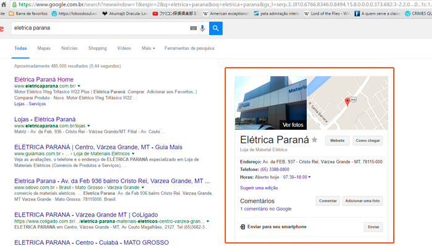Expand arrow beside coligado.com.br result URL
The height and width of the screenshot is (246, 432).
click(208, 221)
